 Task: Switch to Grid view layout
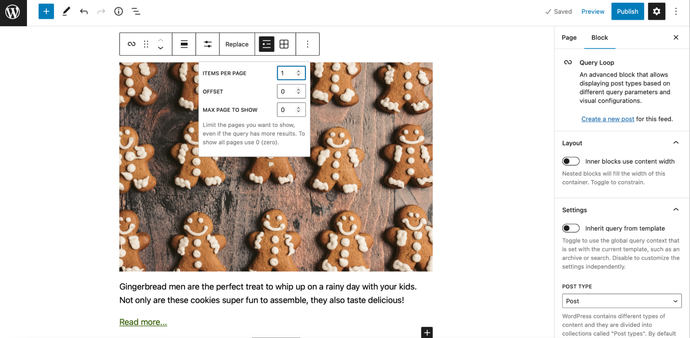(284, 44)
